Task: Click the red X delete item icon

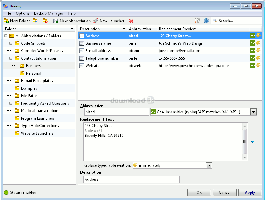Action: click(x=131, y=21)
